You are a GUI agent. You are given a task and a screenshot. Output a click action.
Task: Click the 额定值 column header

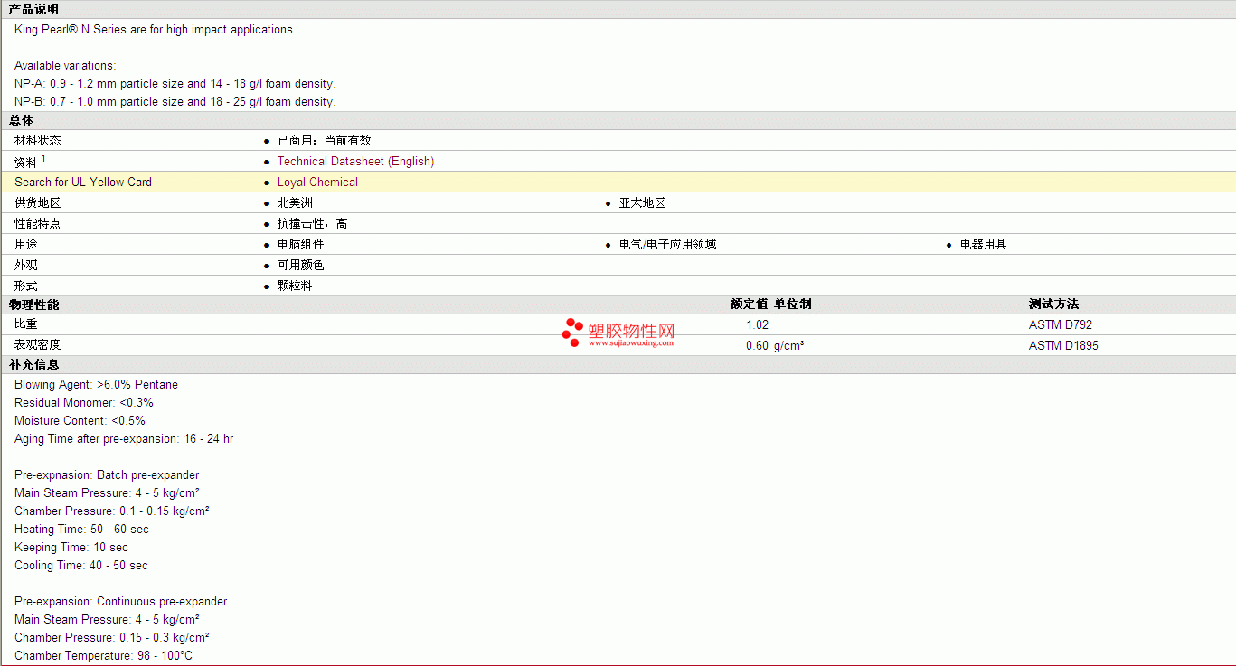(x=749, y=304)
